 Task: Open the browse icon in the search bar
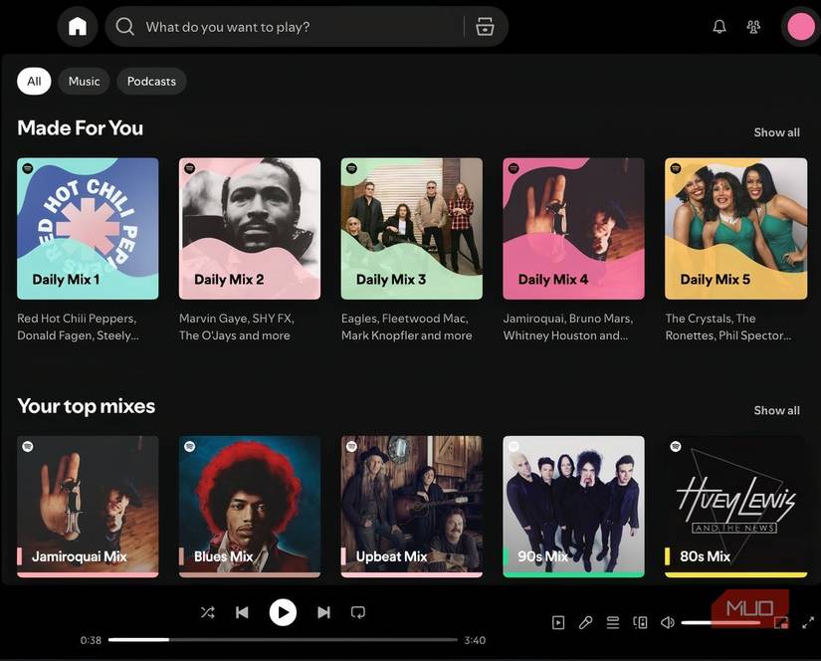point(485,26)
